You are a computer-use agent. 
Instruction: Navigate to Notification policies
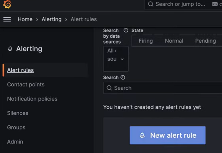[x=32, y=99]
